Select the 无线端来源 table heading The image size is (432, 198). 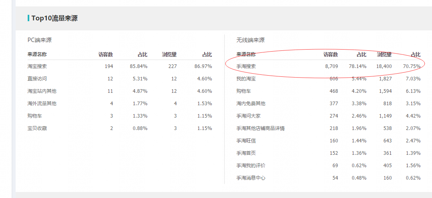tap(250, 40)
